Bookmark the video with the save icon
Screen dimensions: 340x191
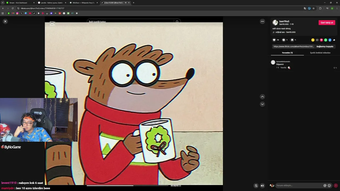[x=292, y=40]
